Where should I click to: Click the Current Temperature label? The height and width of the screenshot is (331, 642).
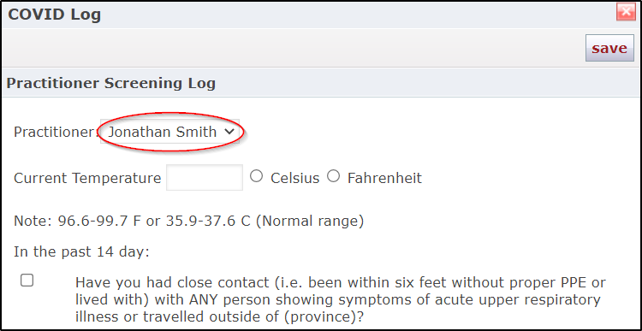pos(87,179)
